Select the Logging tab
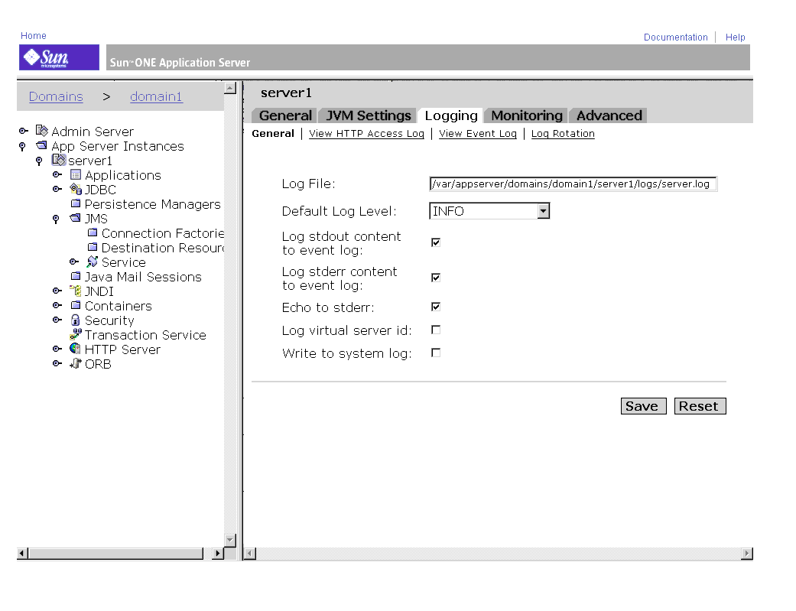Viewport: 796px width, 611px height. tap(451, 115)
